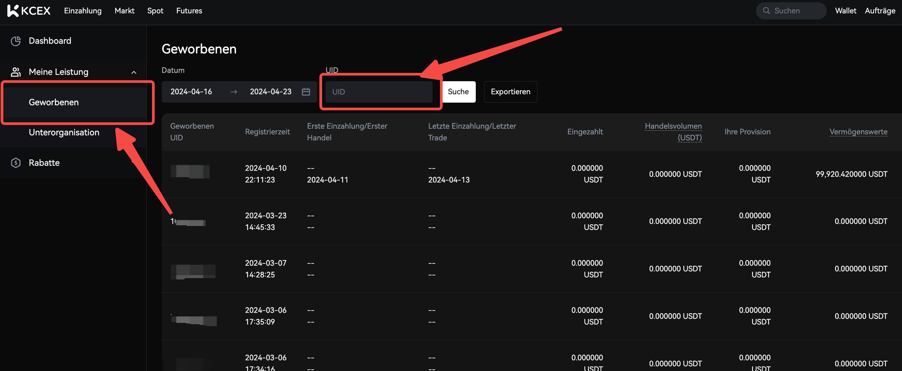Viewport: 902px width, 371px height.
Task: Collapse the Meine Leistung section chevron
Action: (x=134, y=73)
